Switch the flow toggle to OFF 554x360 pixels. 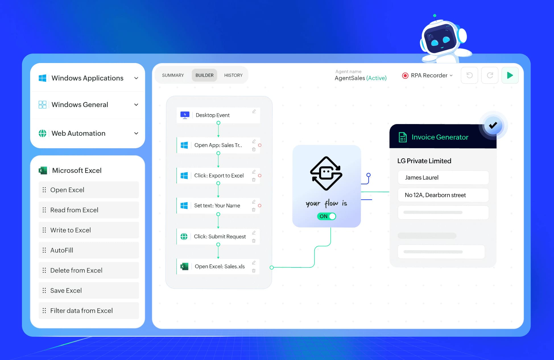click(326, 216)
